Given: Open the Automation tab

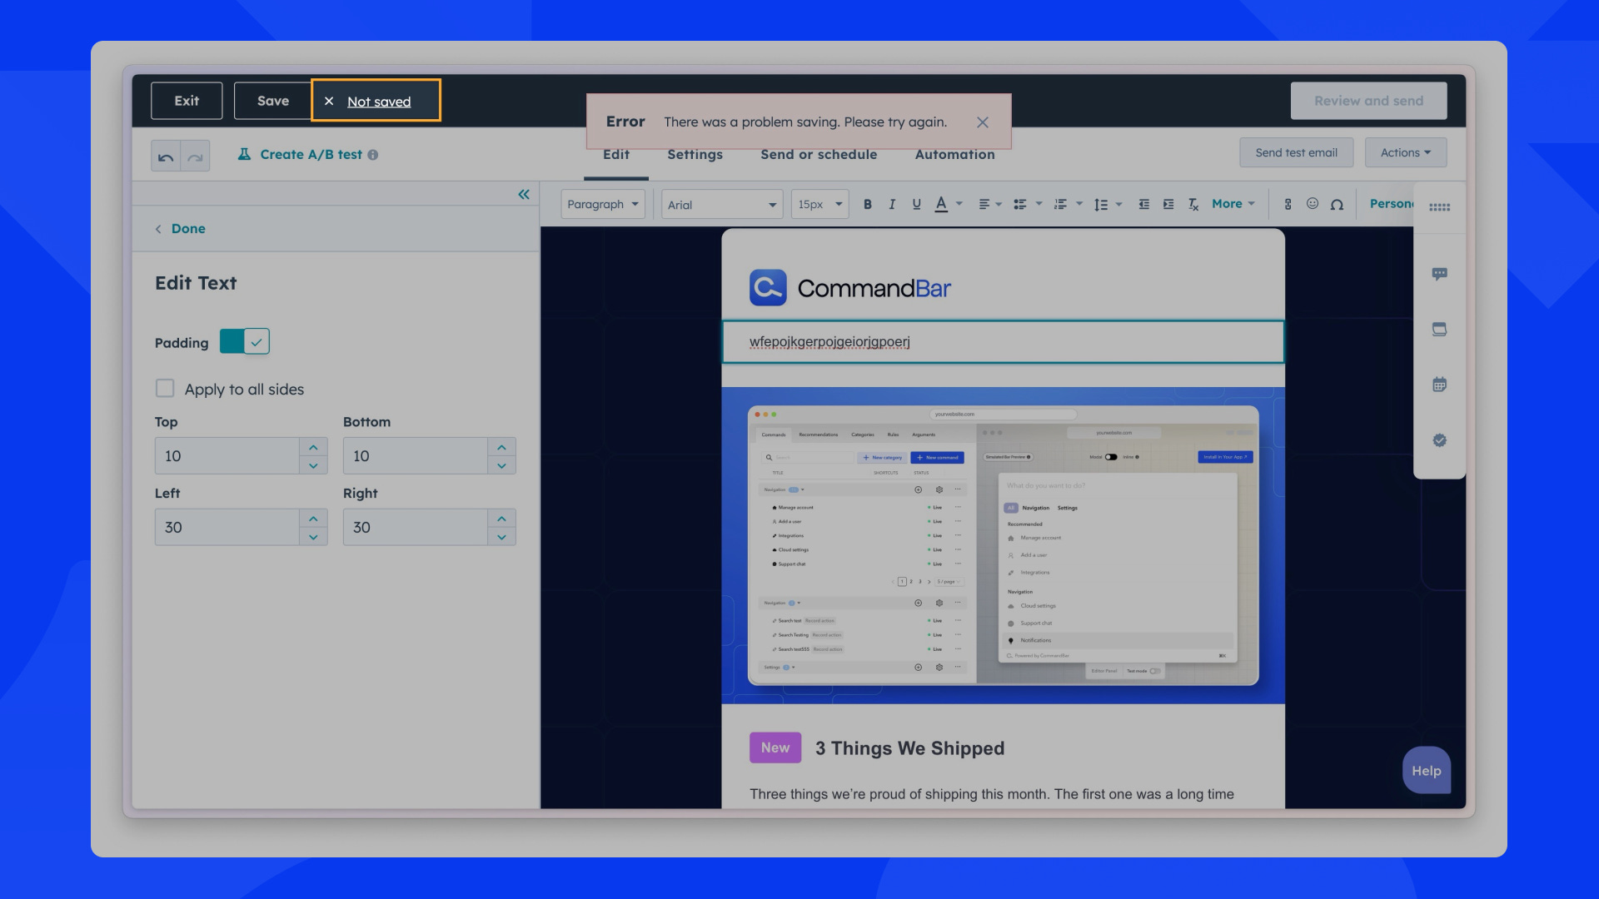Looking at the screenshot, I should click(x=955, y=155).
